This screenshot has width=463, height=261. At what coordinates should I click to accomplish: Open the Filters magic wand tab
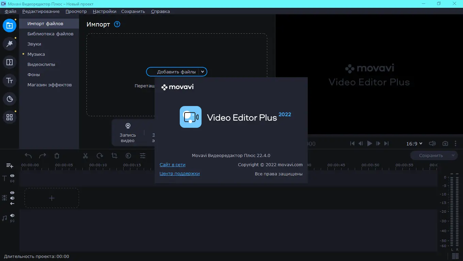pyautogui.click(x=10, y=43)
